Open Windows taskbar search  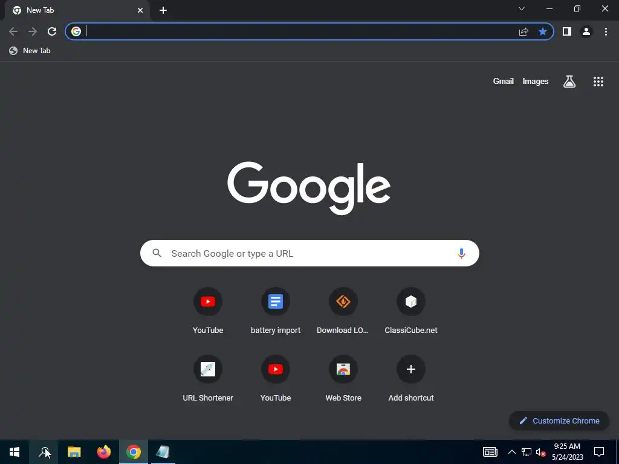[44, 452]
